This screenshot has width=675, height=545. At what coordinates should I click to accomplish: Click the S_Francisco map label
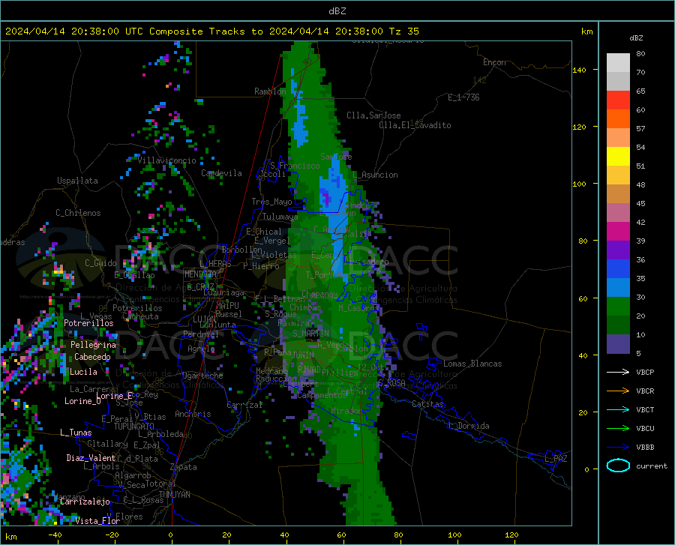pos(295,166)
